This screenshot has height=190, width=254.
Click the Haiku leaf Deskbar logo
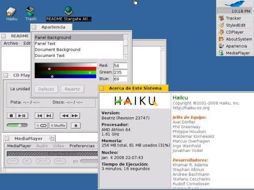[x=235, y=4]
